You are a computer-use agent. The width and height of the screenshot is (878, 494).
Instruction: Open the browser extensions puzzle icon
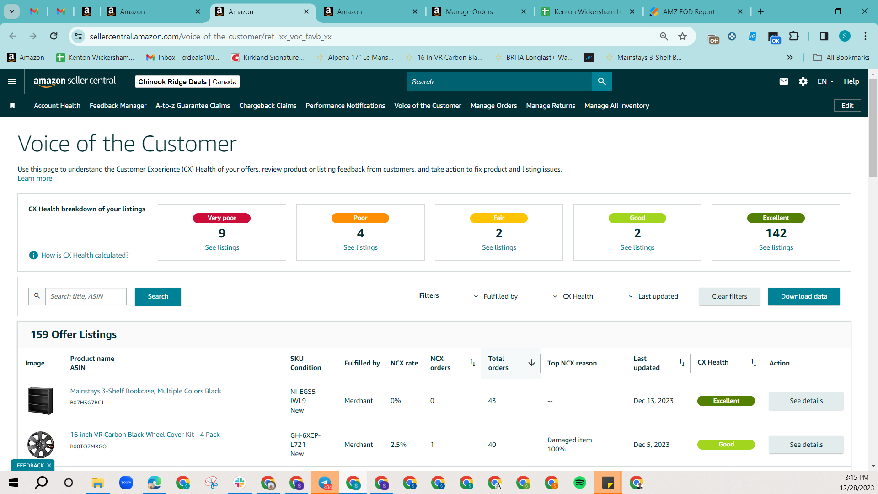(x=794, y=36)
